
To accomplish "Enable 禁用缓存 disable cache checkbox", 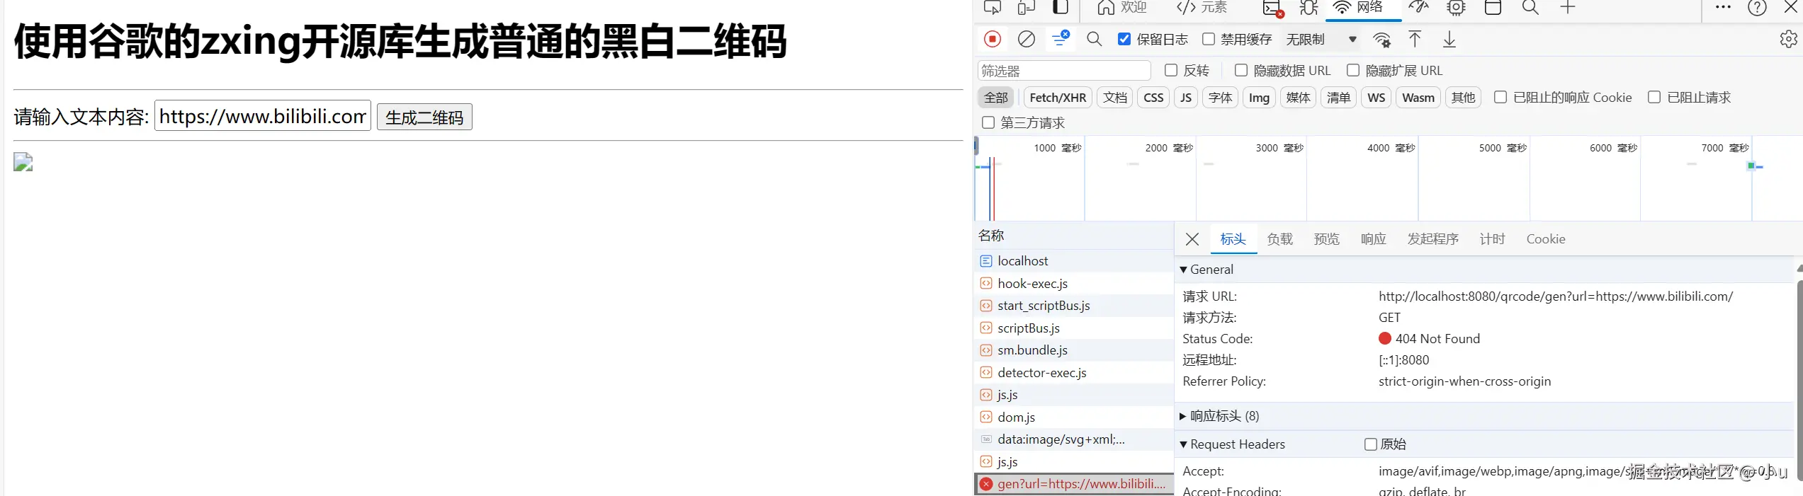I will click(1209, 39).
